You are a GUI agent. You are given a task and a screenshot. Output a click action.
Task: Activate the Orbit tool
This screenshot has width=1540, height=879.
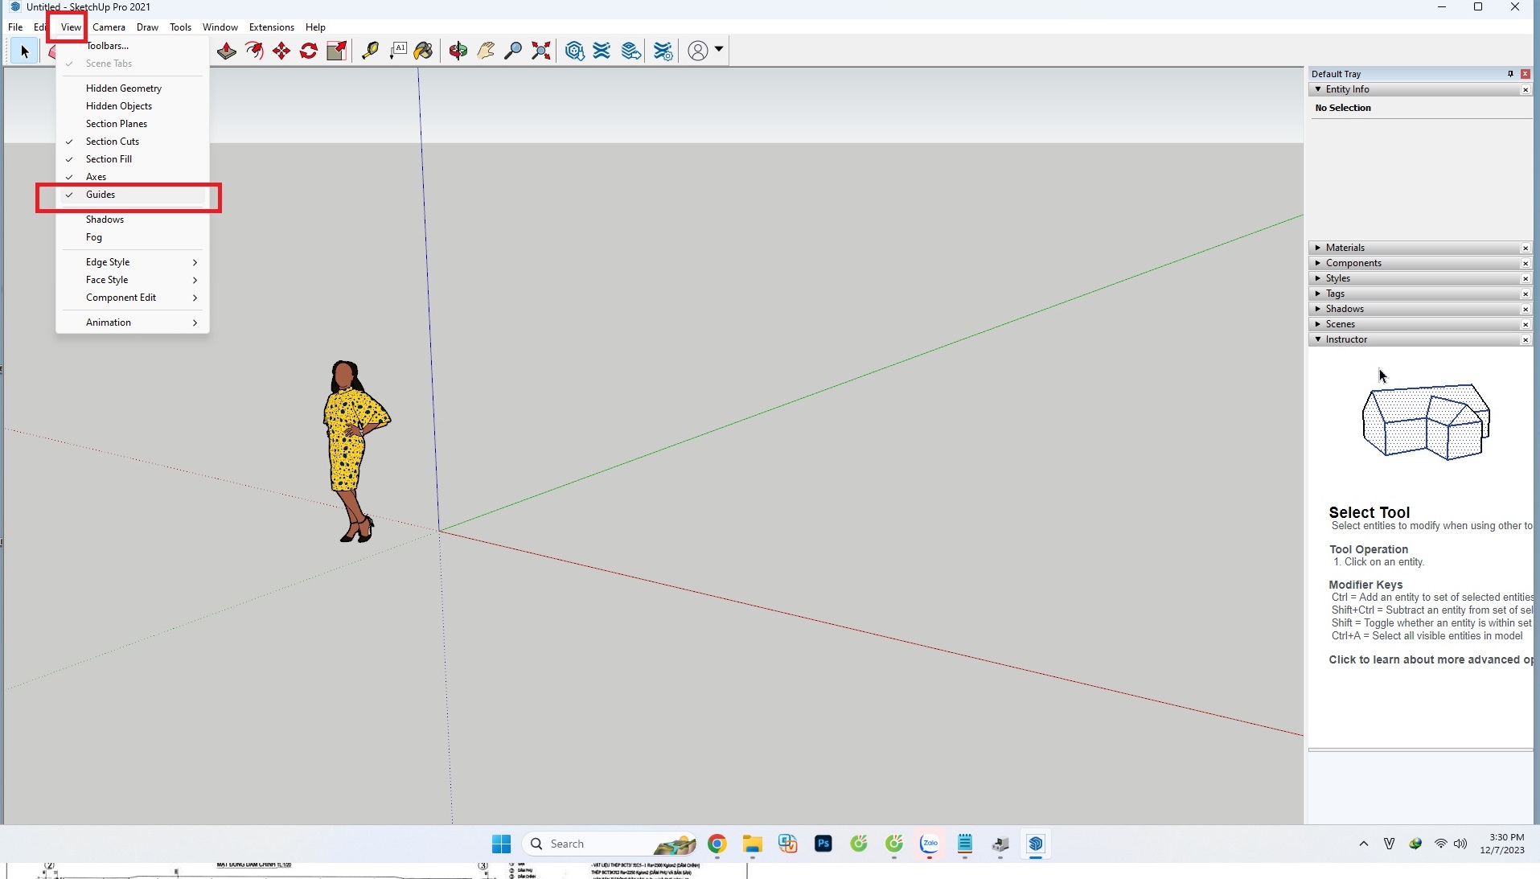[x=458, y=51]
